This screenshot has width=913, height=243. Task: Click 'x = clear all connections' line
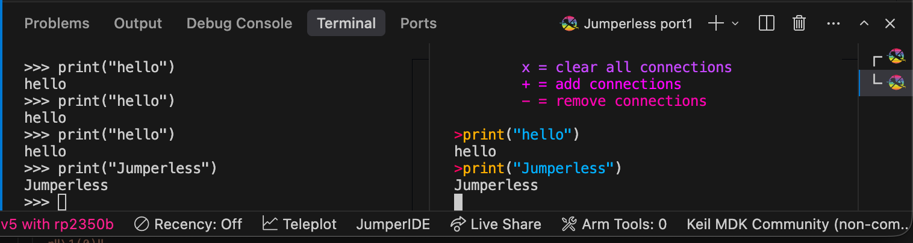click(x=626, y=67)
